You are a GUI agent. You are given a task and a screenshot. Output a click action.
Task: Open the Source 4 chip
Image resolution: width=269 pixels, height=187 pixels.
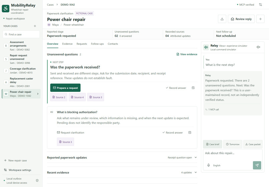coord(77,97)
